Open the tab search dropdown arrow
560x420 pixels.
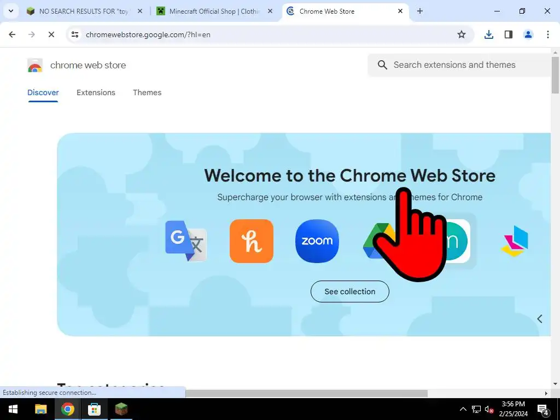(x=11, y=11)
